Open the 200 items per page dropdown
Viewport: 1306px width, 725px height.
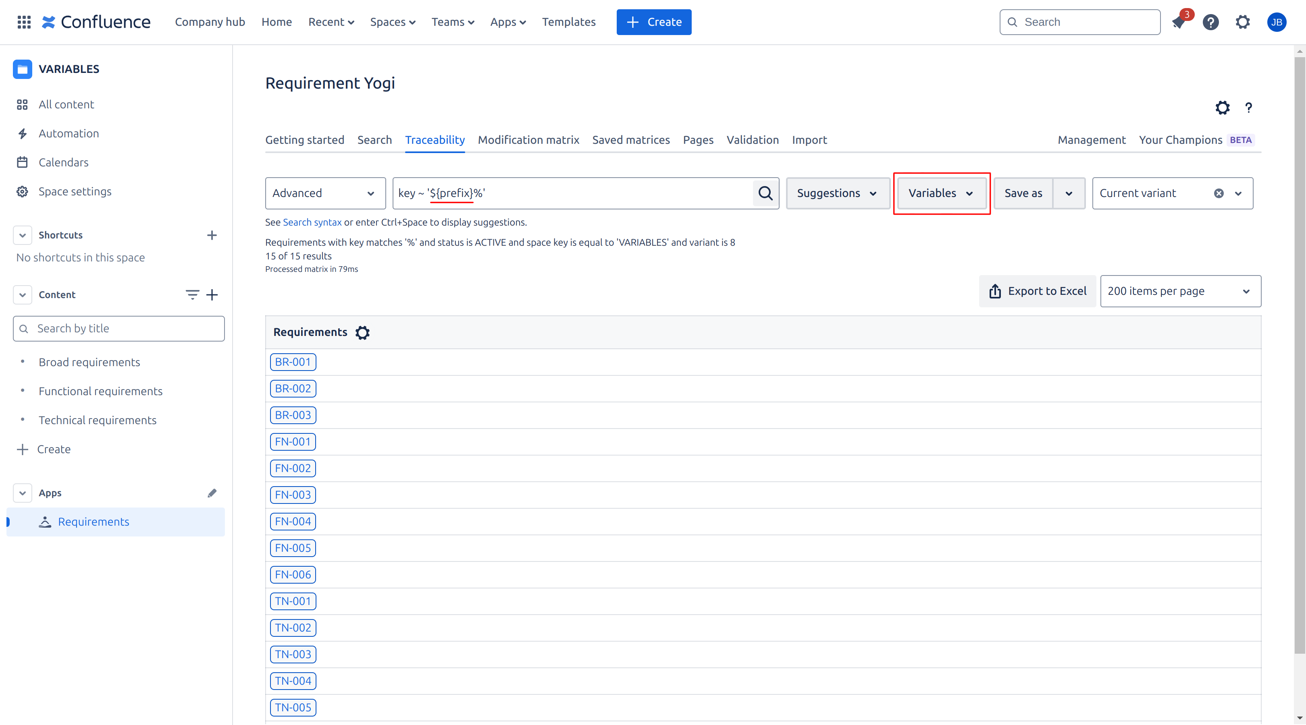[x=1180, y=291]
